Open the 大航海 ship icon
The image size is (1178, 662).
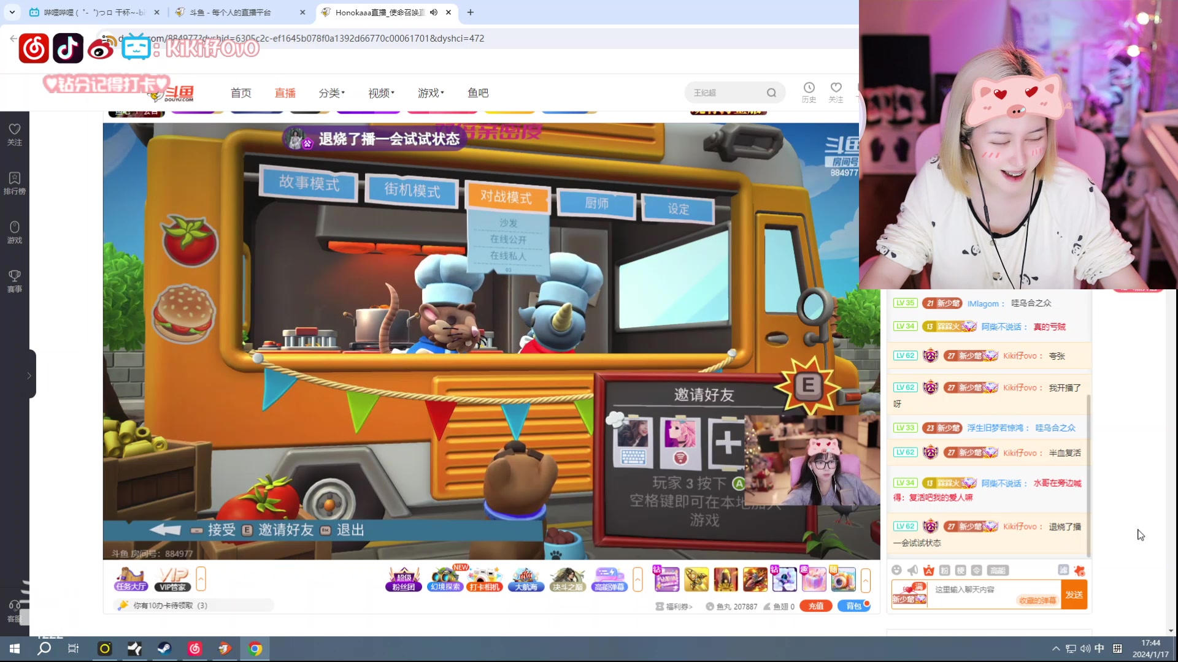click(x=526, y=579)
